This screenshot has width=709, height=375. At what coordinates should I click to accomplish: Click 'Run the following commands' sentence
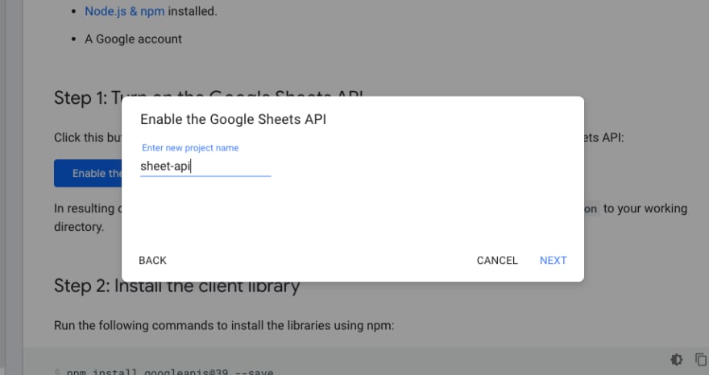coord(224,325)
